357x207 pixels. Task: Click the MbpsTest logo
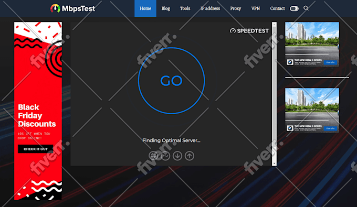(x=72, y=8)
